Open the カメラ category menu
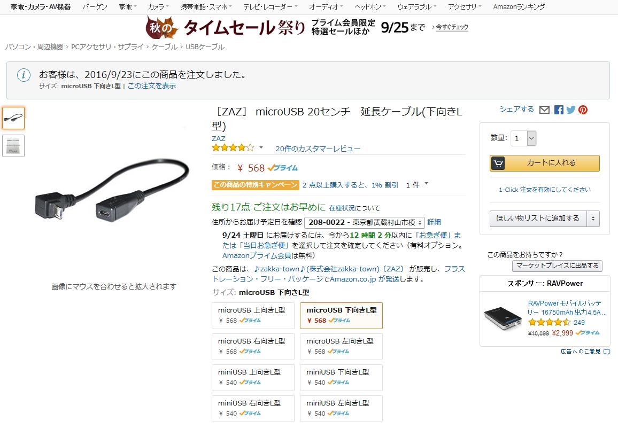This screenshot has width=618, height=429. pos(158,7)
